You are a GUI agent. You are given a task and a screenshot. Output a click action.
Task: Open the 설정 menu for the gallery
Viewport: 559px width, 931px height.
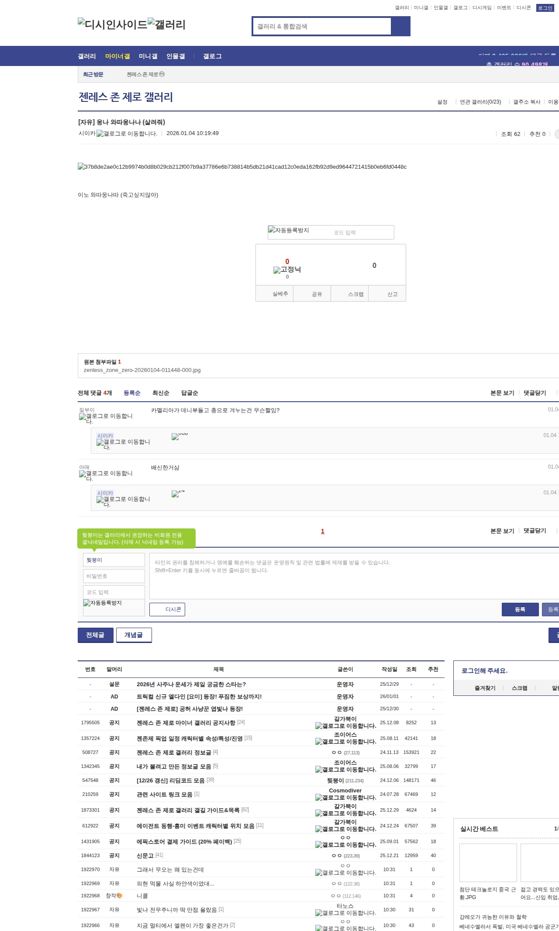pos(442,102)
